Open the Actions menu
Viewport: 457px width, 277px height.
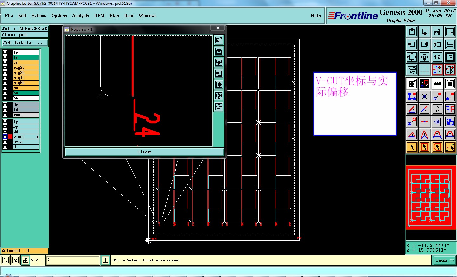pyautogui.click(x=39, y=16)
